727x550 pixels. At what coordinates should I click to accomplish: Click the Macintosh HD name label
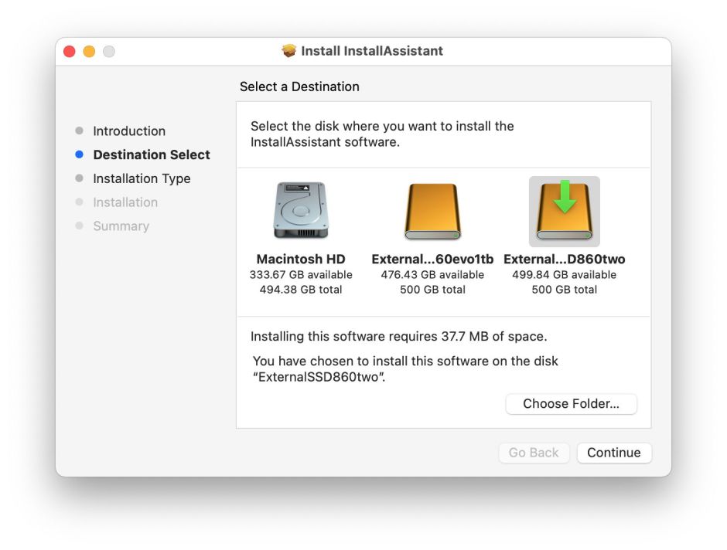click(x=301, y=260)
